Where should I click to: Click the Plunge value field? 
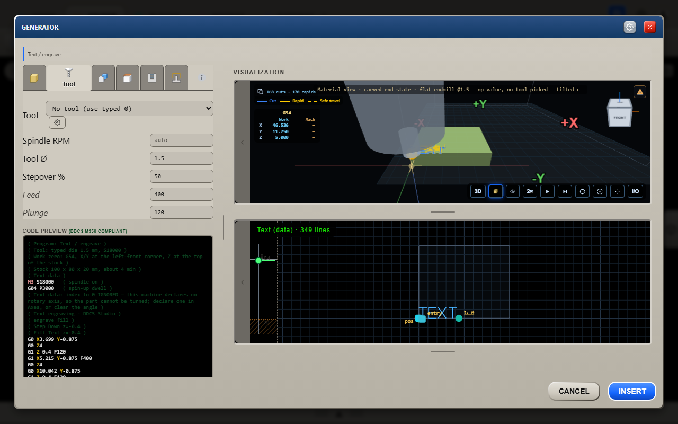[182, 213]
